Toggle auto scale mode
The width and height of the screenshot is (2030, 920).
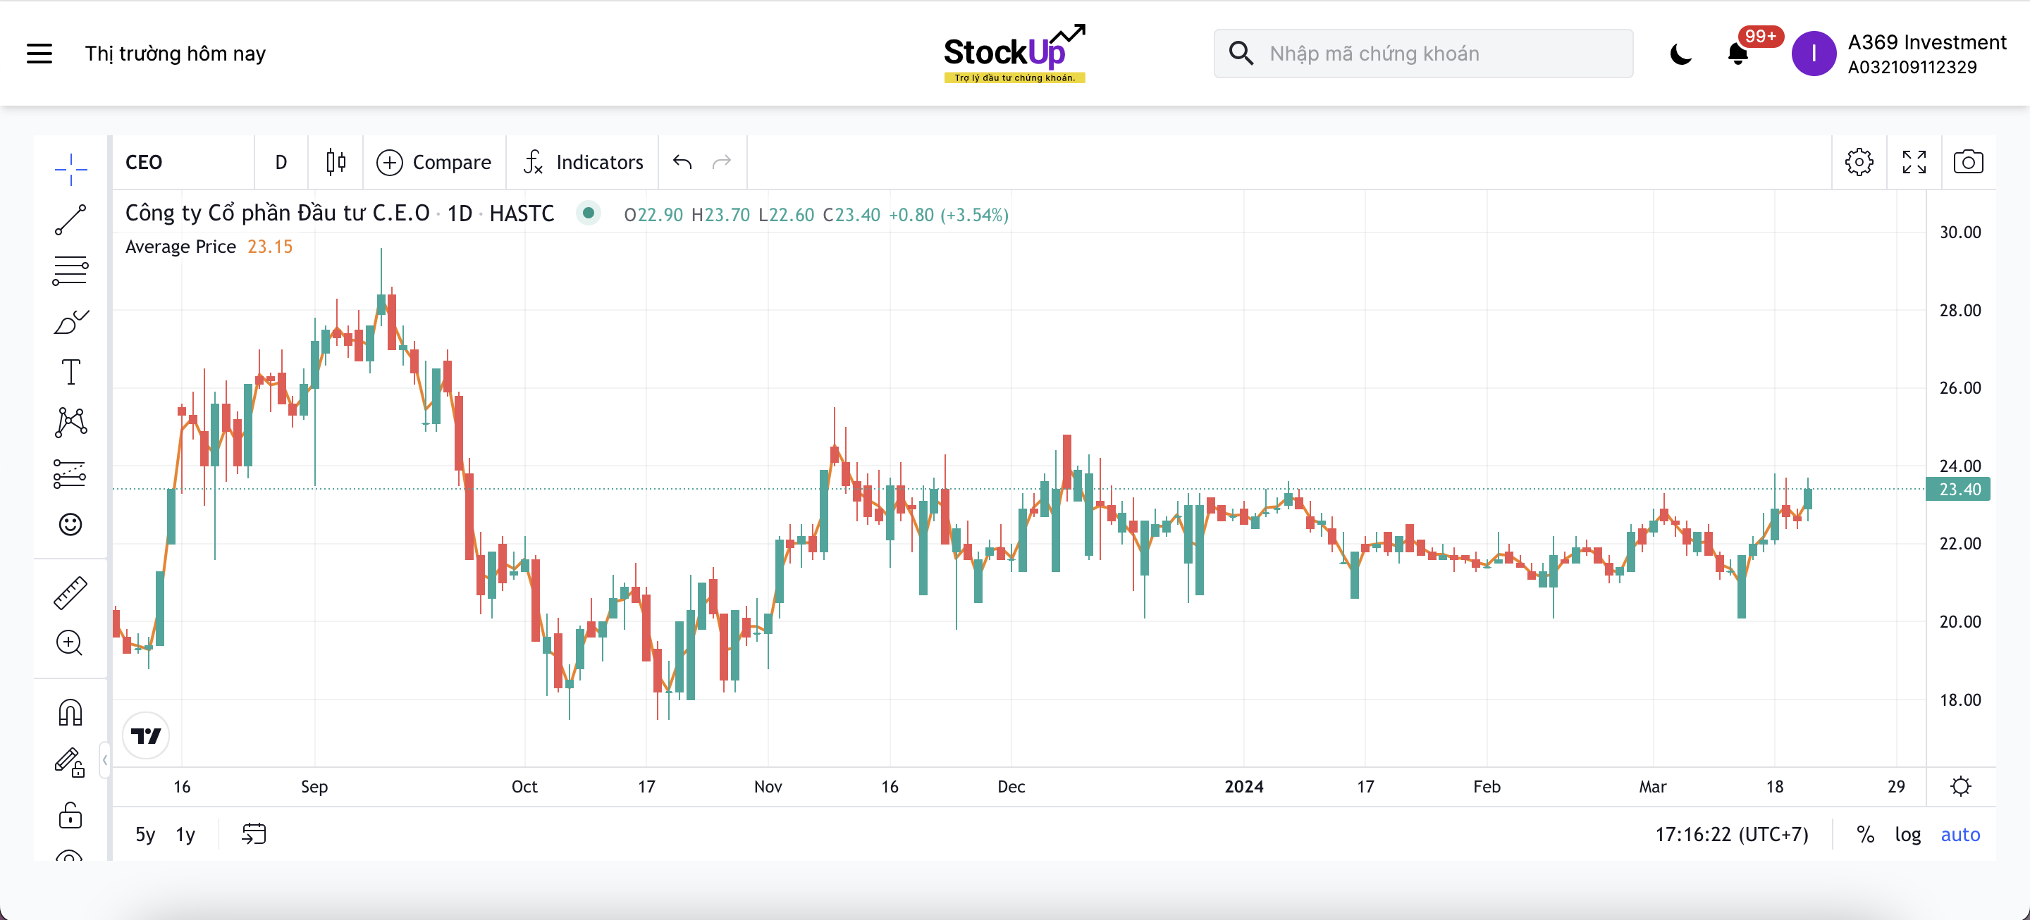pyautogui.click(x=1960, y=834)
